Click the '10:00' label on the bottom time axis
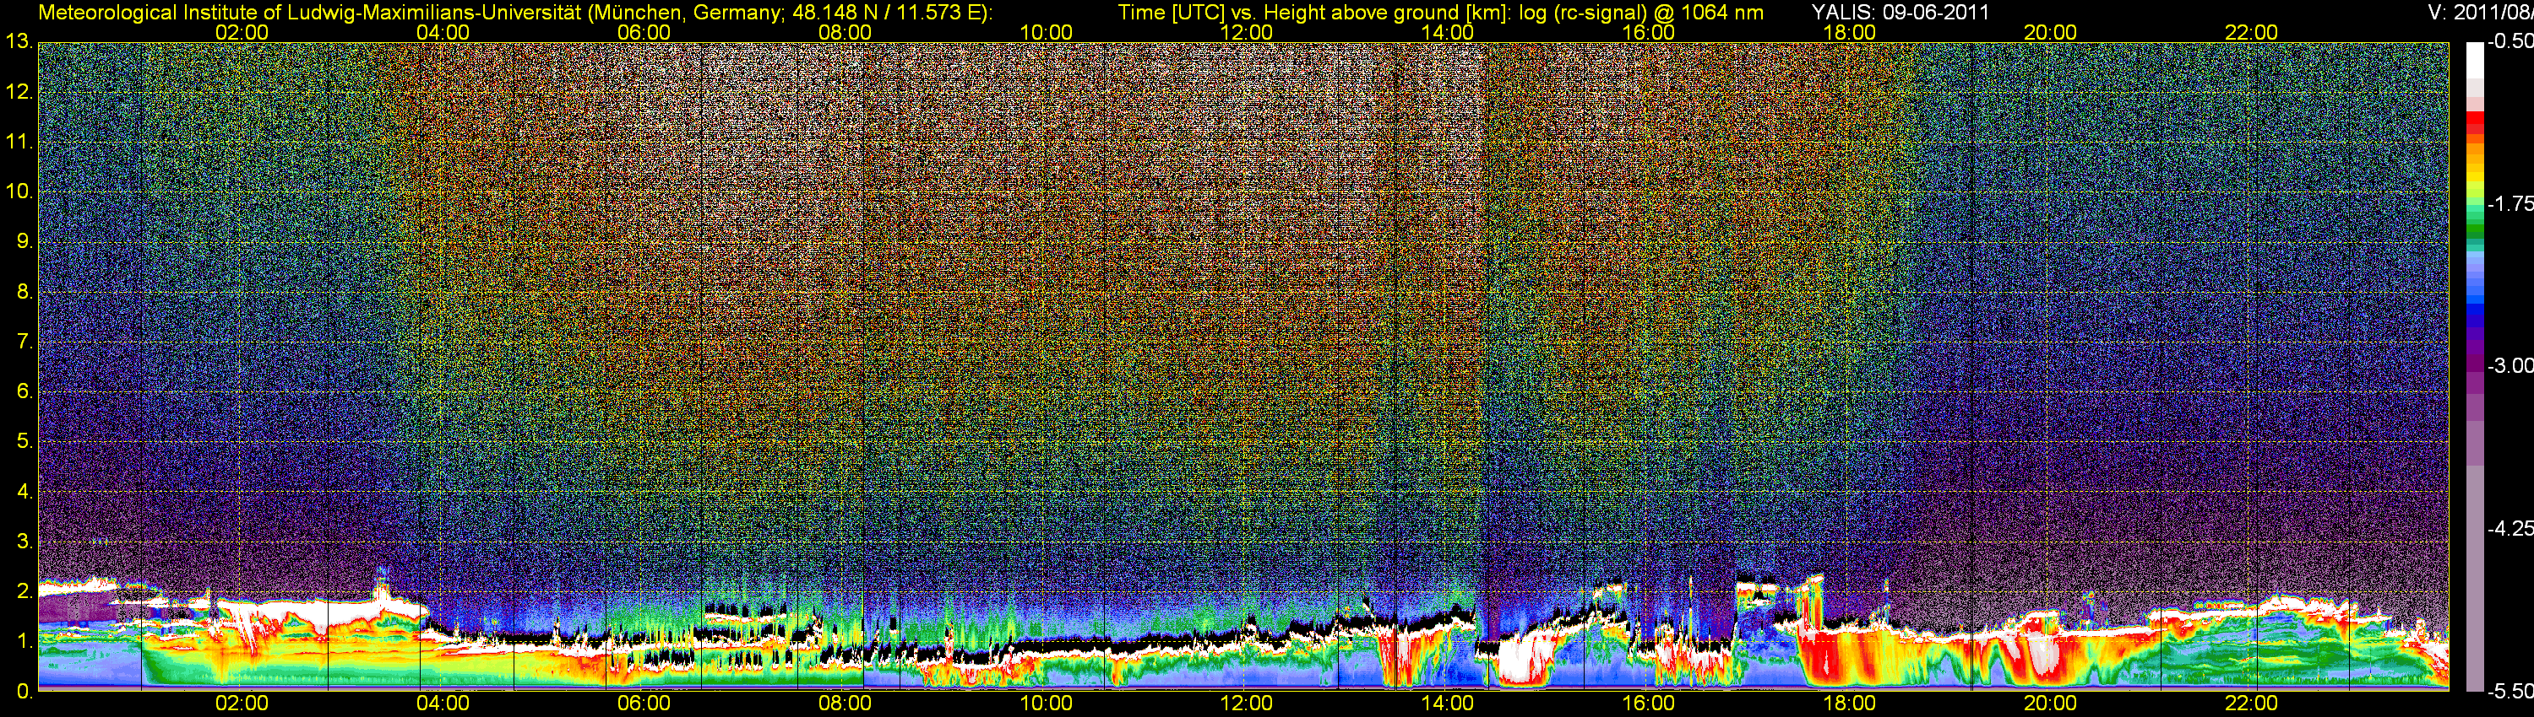This screenshot has width=2534, height=717. [1046, 704]
